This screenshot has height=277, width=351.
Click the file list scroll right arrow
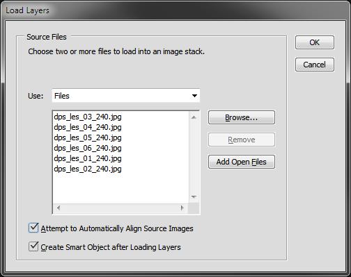tap(182, 208)
